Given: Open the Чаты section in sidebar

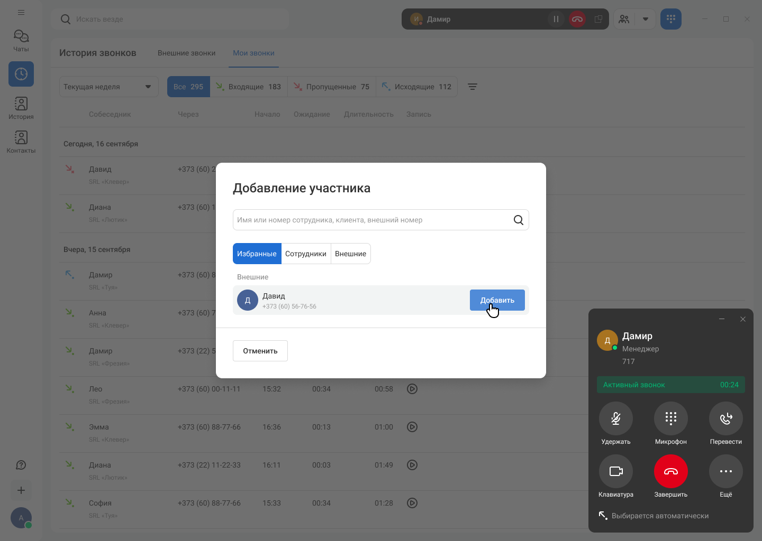Looking at the screenshot, I should tap(21, 41).
